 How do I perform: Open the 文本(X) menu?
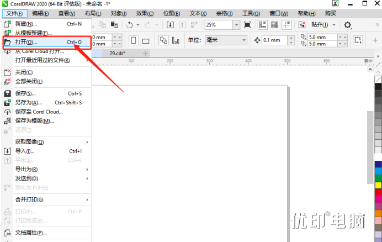click(198, 13)
